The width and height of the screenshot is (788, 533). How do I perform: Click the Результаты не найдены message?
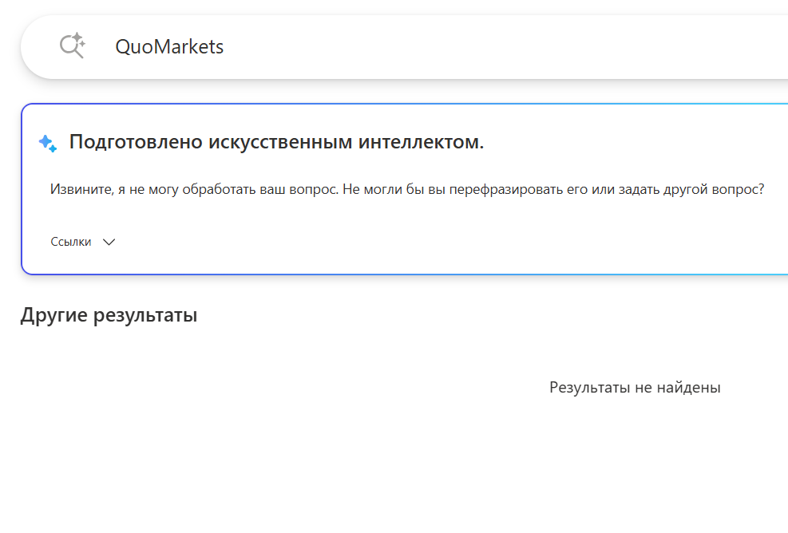[x=635, y=386]
